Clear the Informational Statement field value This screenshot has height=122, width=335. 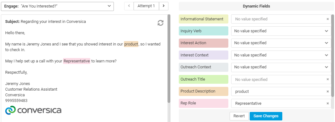[327, 19]
